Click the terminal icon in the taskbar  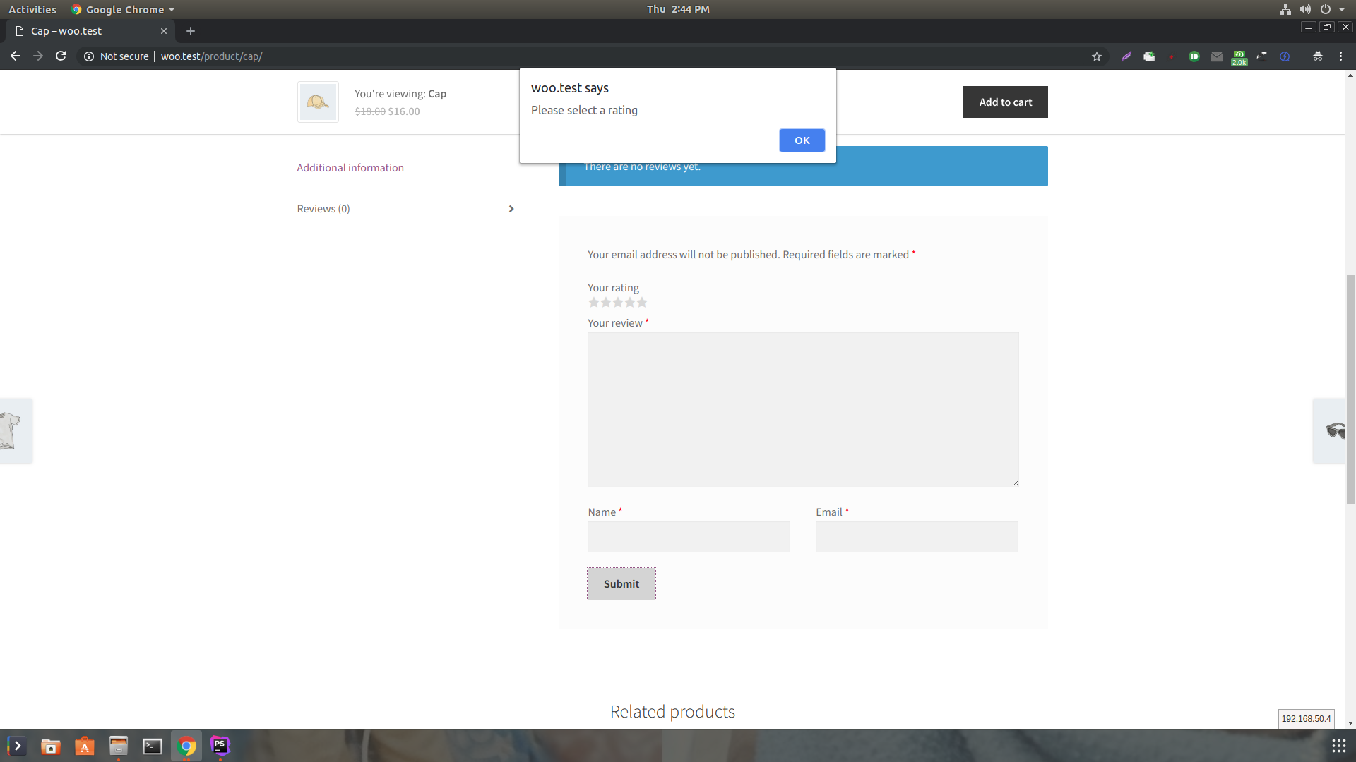coord(152,746)
